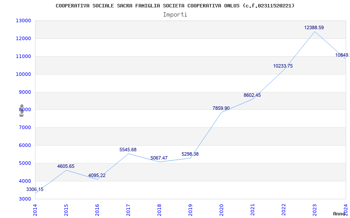
Task: Select the 2023 x-axis year label
Action: [314, 210]
